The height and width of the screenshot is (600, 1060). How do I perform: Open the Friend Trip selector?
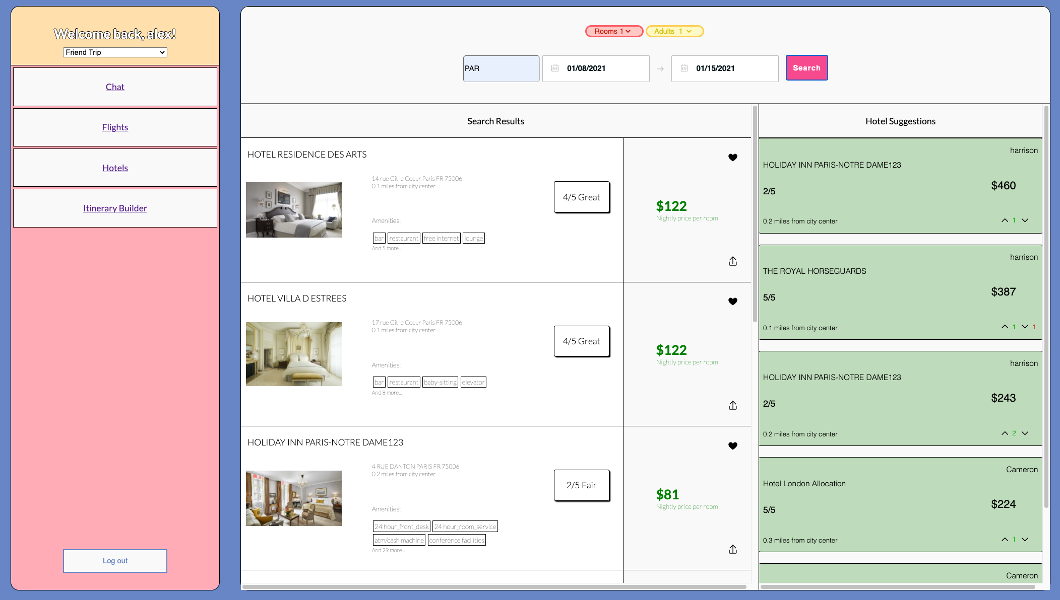tap(115, 52)
